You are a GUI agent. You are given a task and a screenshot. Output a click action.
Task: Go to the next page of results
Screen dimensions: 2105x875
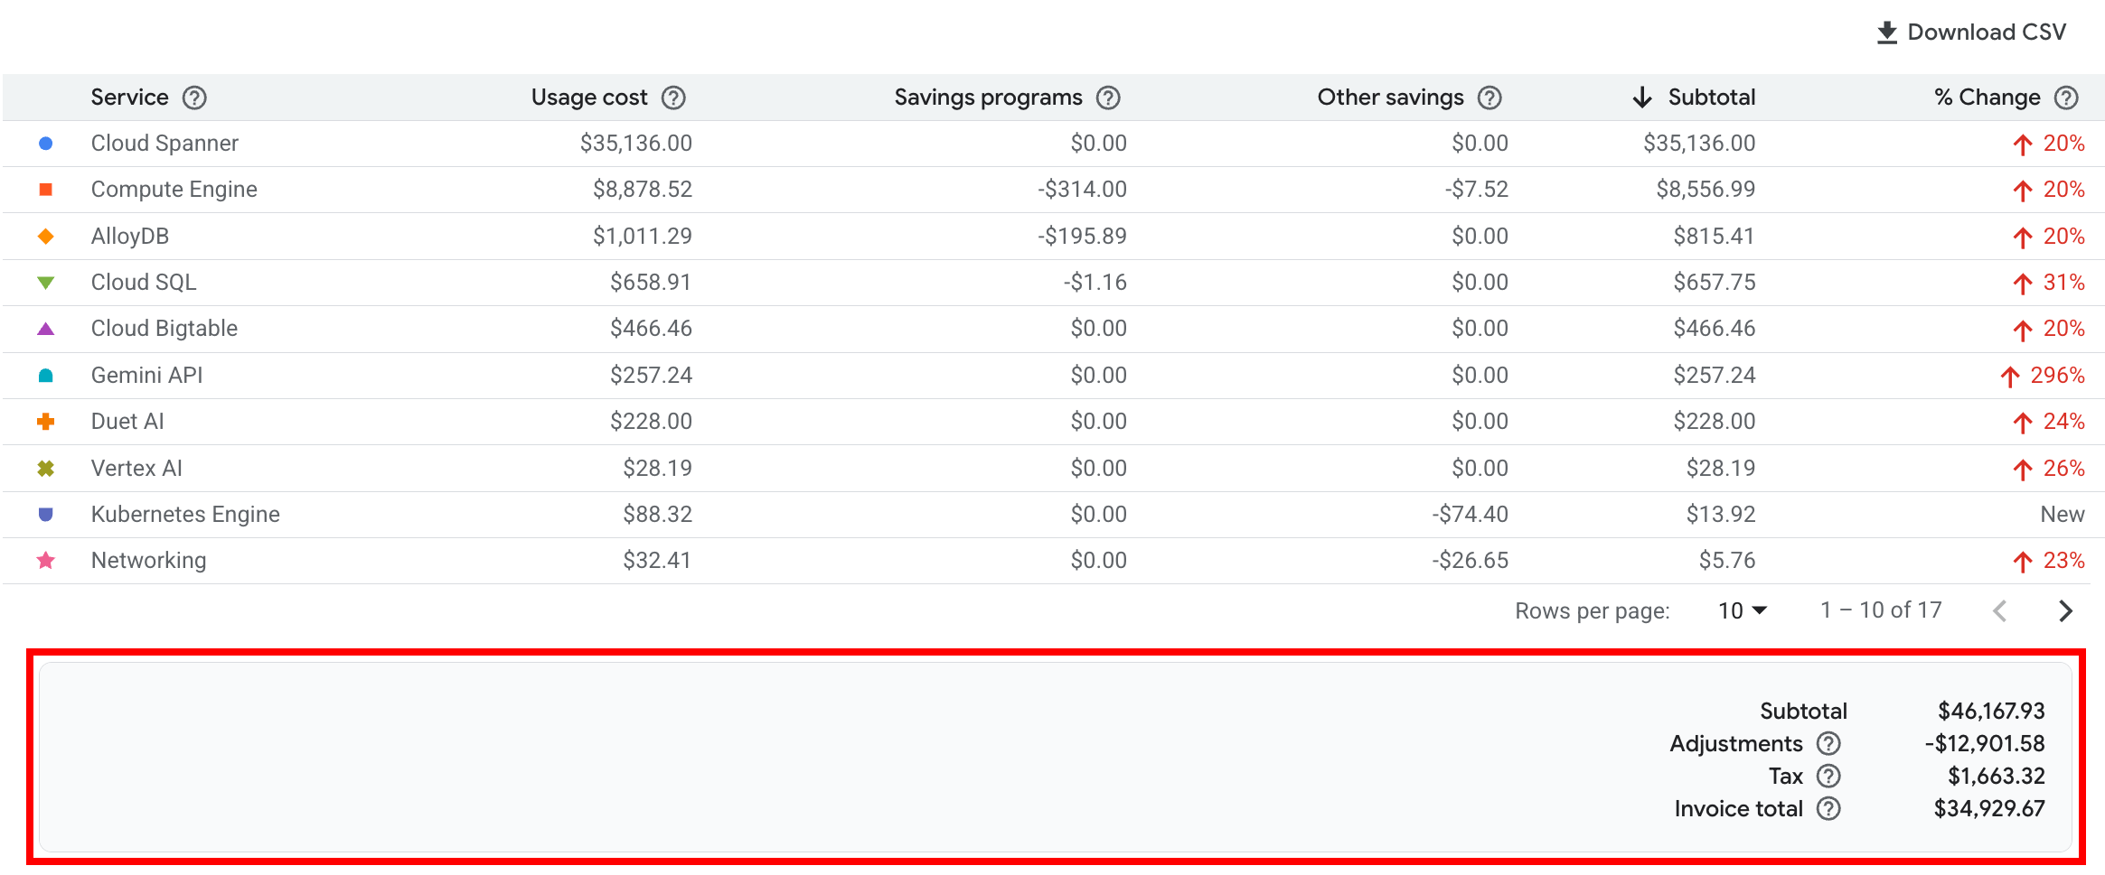(x=2065, y=610)
